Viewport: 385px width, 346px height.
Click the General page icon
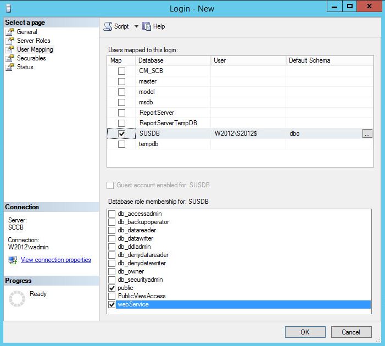(x=10, y=32)
